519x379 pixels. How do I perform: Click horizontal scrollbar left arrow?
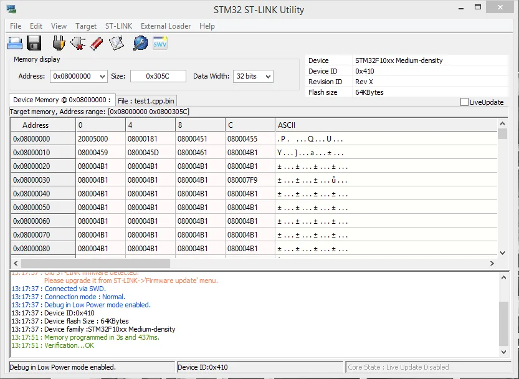tap(16, 264)
